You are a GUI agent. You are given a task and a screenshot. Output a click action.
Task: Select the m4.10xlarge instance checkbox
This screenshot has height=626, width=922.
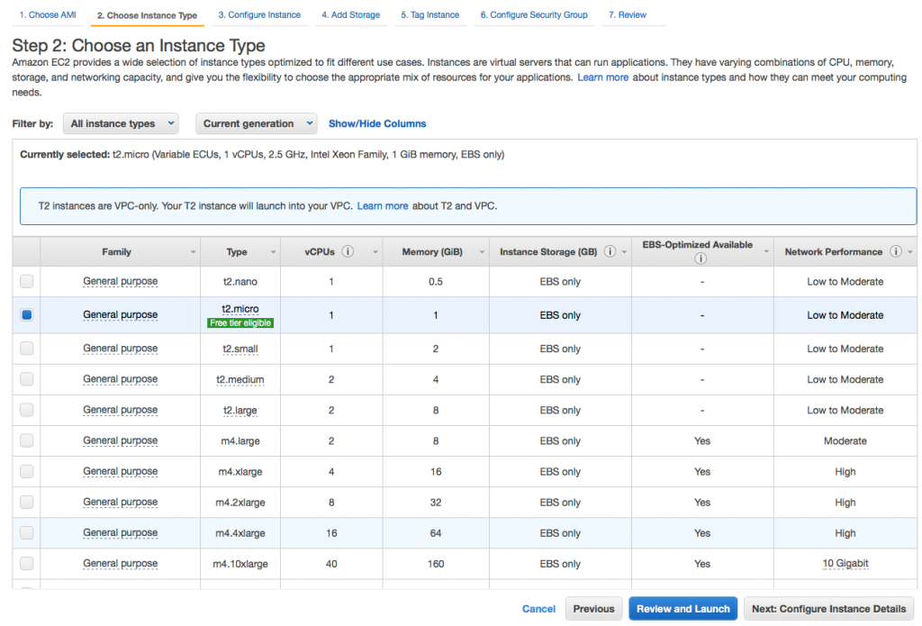[x=26, y=563]
